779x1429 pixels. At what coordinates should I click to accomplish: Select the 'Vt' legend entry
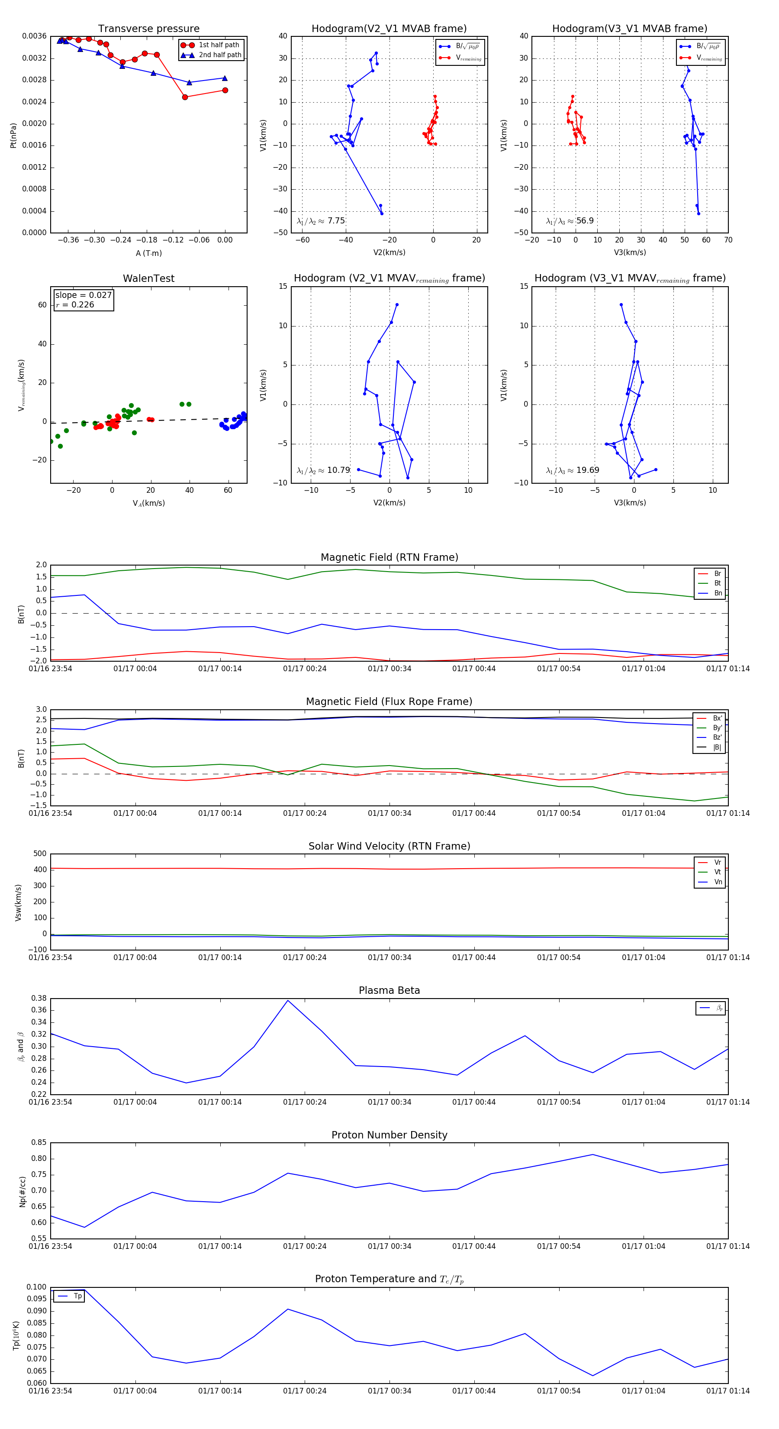tap(710, 872)
